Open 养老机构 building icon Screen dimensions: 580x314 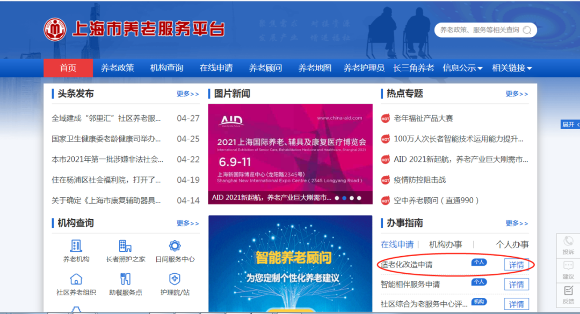tap(76, 246)
